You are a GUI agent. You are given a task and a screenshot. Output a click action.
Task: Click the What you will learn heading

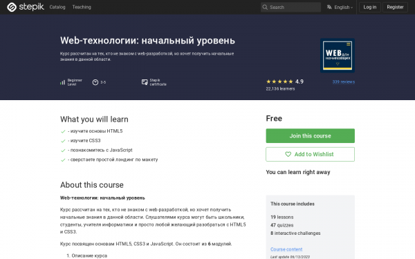click(94, 119)
